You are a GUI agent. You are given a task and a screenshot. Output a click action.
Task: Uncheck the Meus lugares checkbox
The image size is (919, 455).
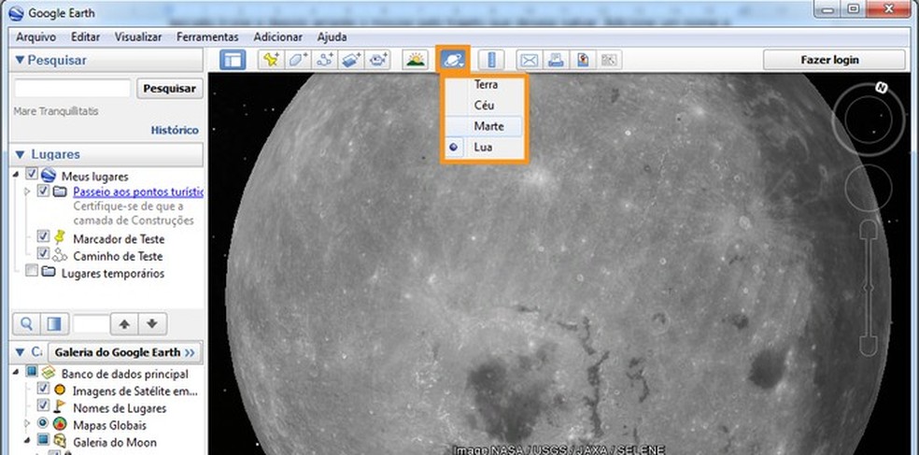(x=33, y=175)
